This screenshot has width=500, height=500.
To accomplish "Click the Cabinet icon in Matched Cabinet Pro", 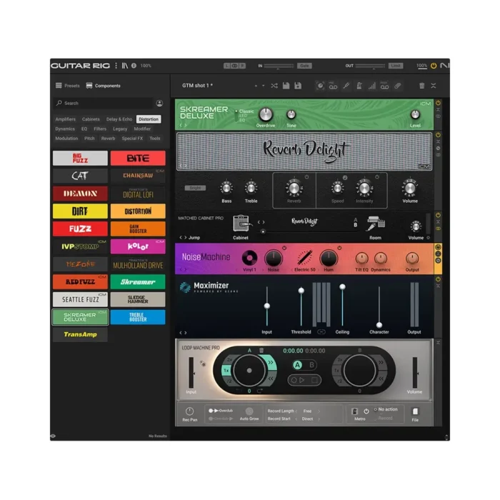I will tap(241, 224).
